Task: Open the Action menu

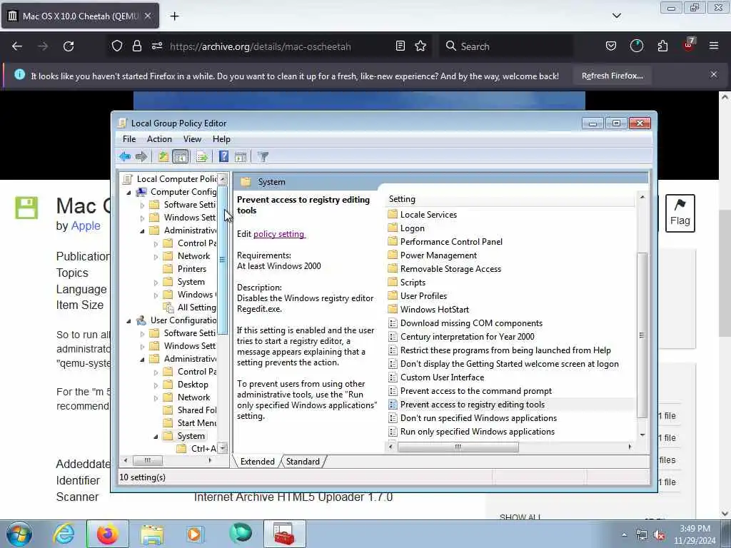Action: 159,139
